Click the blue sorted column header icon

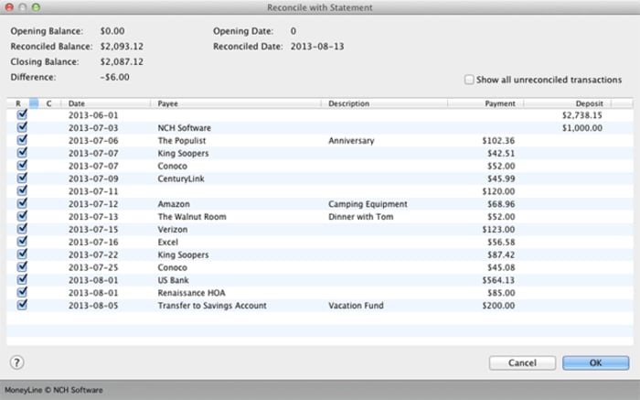(x=34, y=103)
